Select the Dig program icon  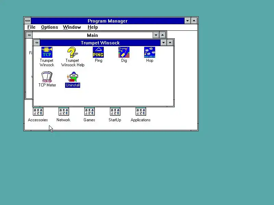[x=124, y=52]
